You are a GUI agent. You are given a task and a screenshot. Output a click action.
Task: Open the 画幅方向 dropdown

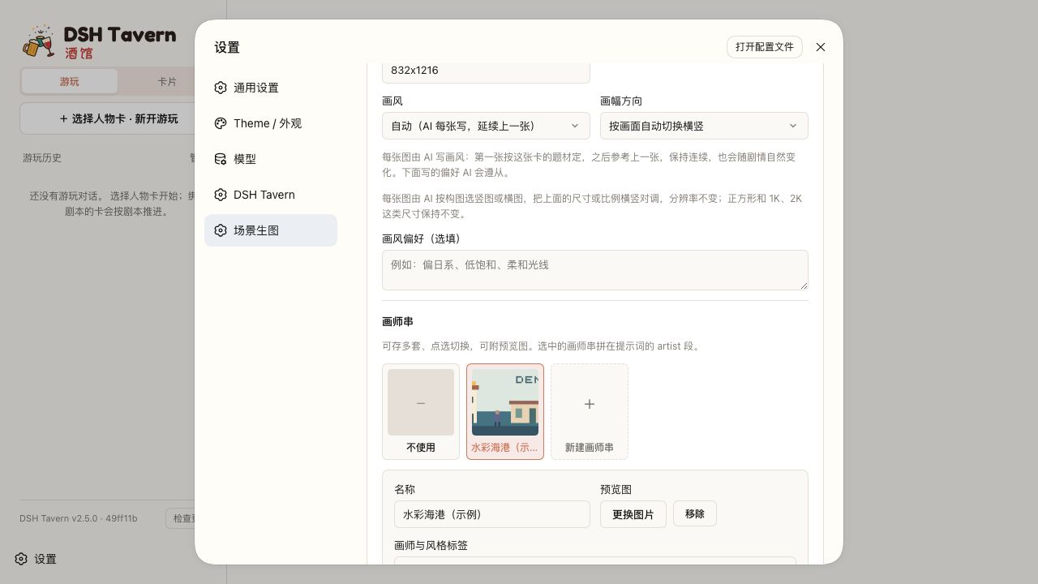click(x=704, y=126)
